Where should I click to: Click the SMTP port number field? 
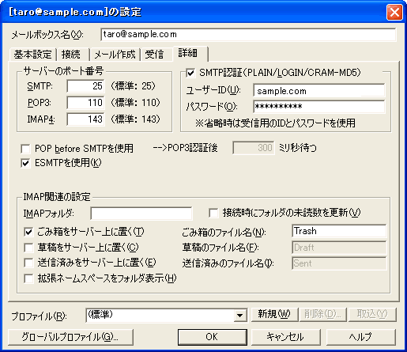85,86
